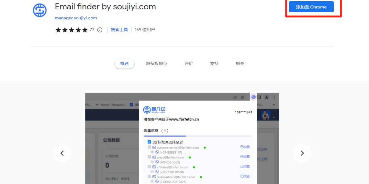Click the 搜几亿 soujiyi.com logo in popup
The width and height of the screenshot is (369, 184).
[x=154, y=110]
